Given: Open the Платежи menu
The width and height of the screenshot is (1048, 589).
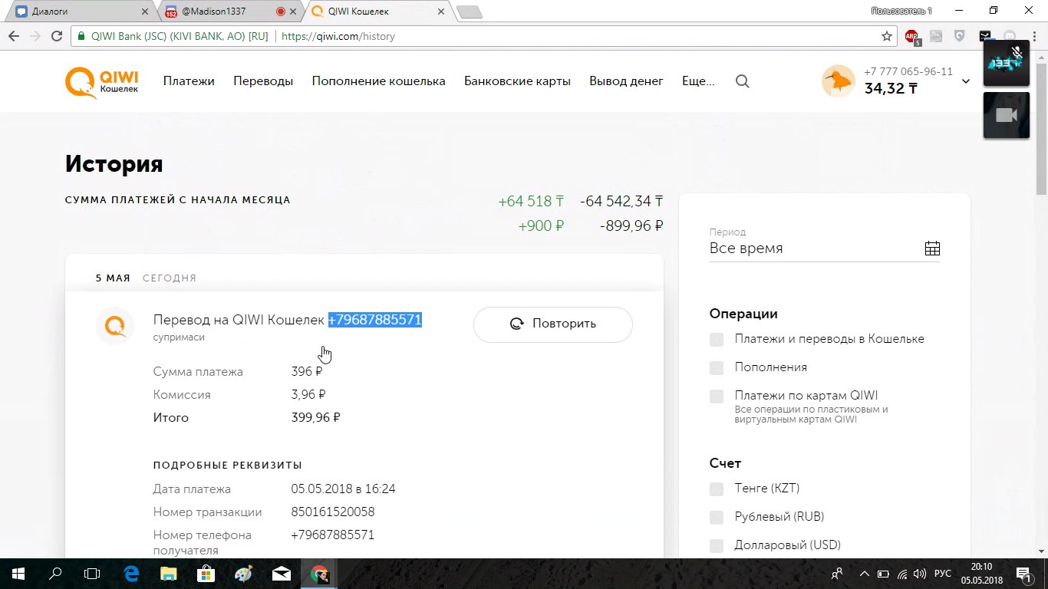Looking at the screenshot, I should 189,81.
